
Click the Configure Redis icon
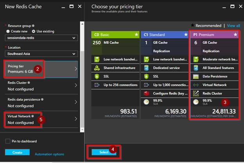[146, 93]
